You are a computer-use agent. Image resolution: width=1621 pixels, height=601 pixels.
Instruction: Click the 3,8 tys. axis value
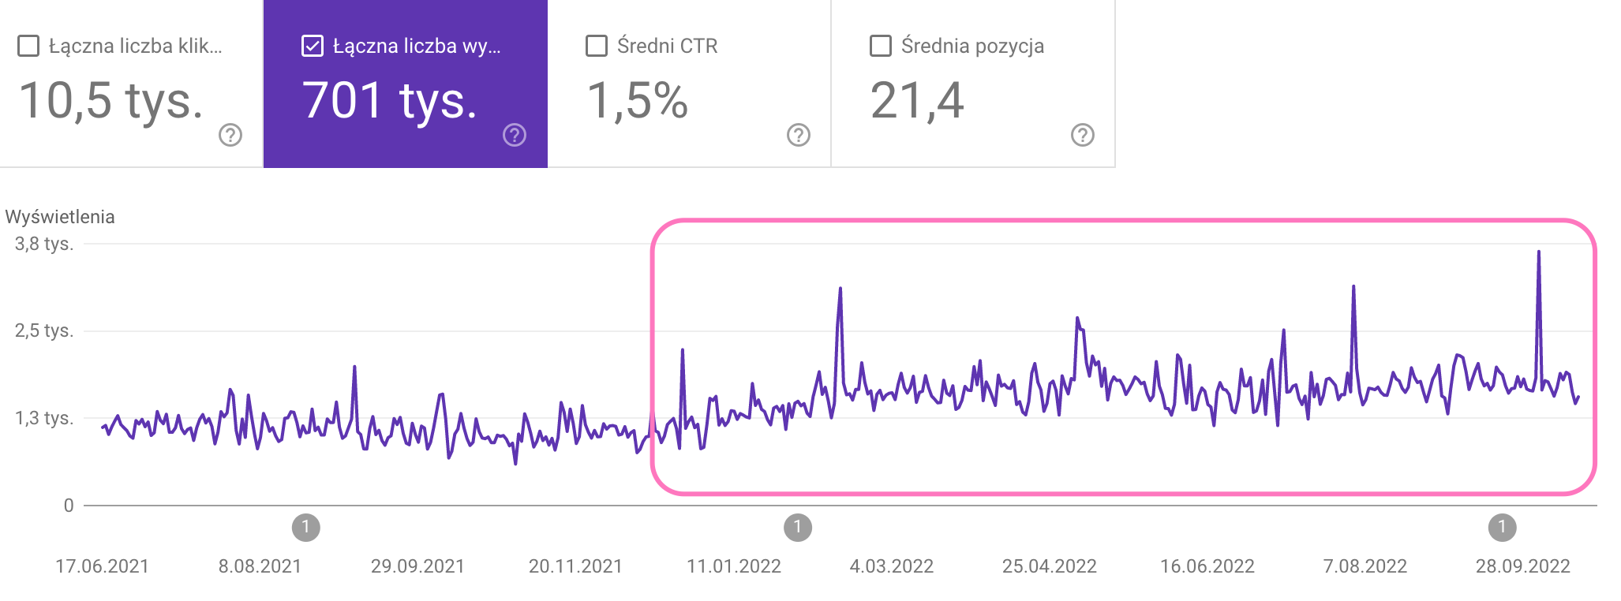(x=46, y=245)
